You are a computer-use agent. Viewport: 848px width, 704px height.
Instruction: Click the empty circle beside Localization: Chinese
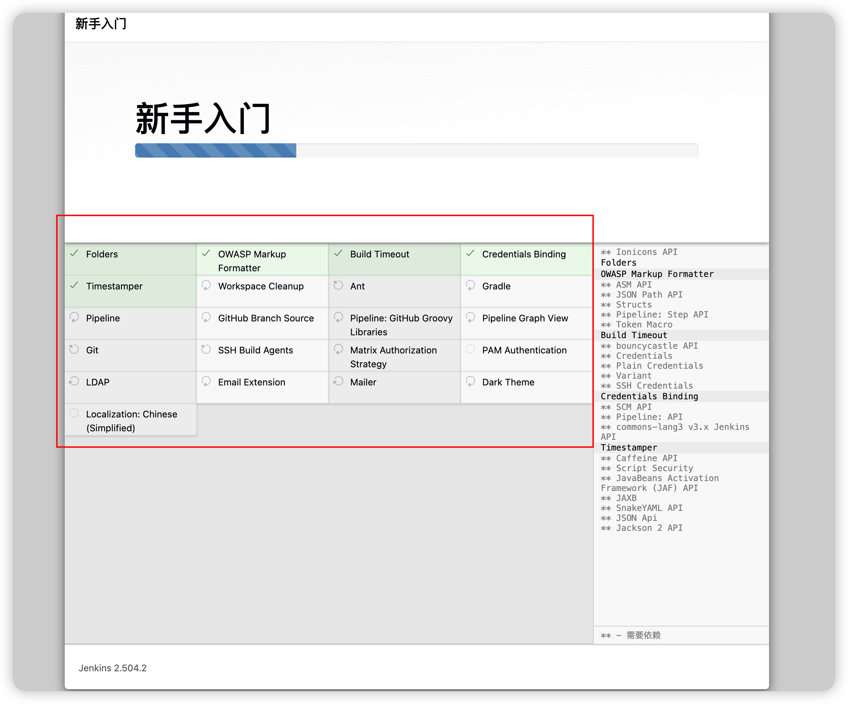point(74,413)
